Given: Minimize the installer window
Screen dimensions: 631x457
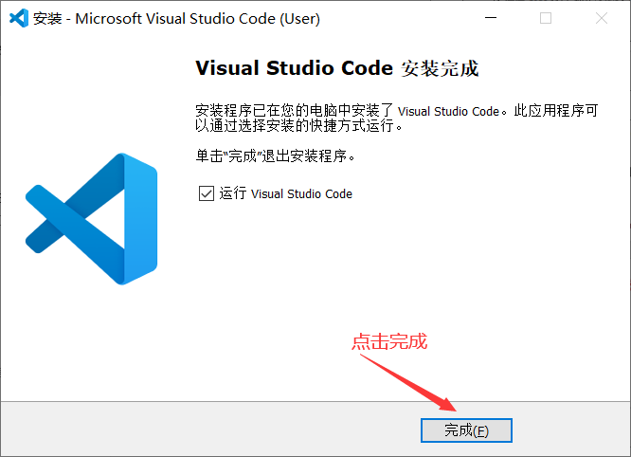Looking at the screenshot, I should click(x=490, y=19).
